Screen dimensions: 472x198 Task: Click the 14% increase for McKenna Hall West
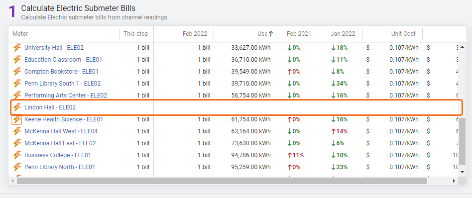(339, 131)
